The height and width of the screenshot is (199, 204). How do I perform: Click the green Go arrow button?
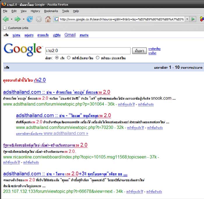pos(193,19)
